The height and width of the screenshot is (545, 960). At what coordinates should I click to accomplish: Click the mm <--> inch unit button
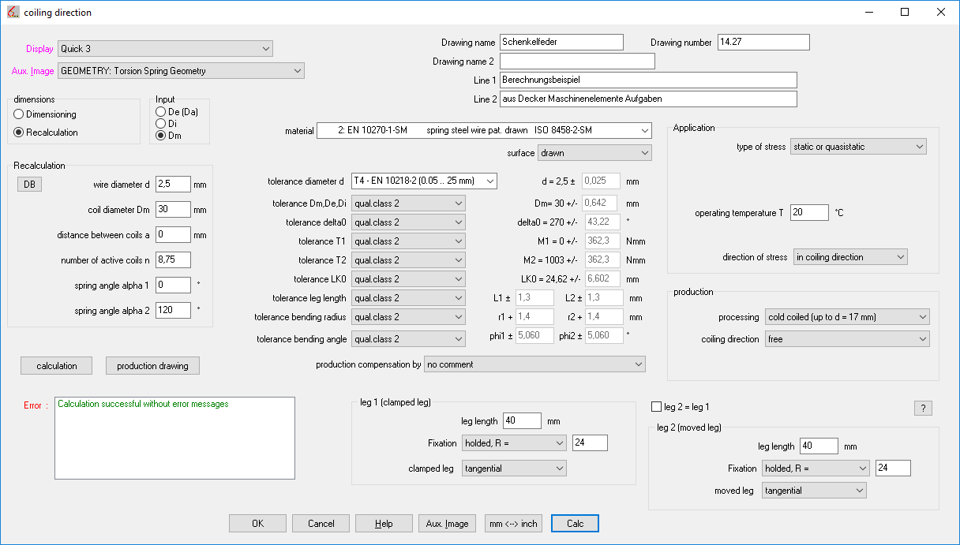coord(513,524)
